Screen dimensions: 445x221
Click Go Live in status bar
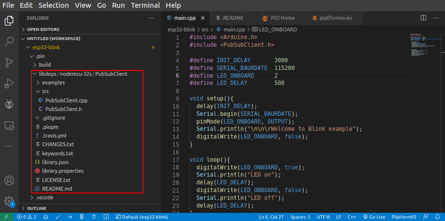coord(374,217)
